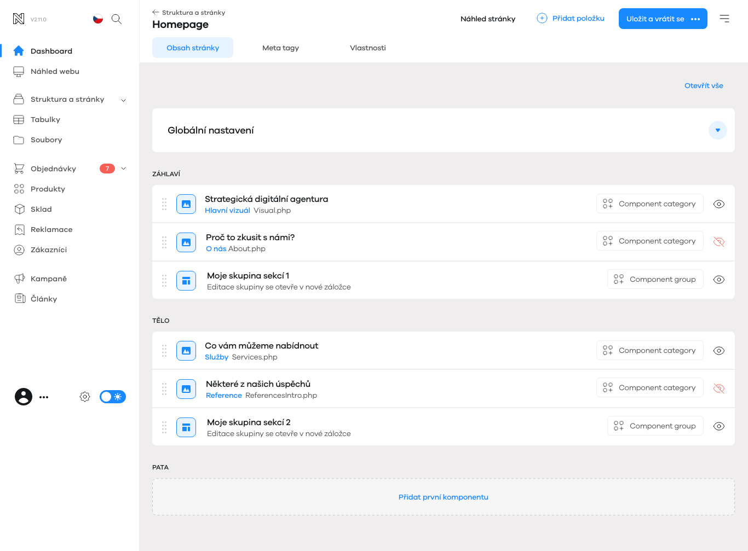Viewport: 748px width, 551px height.
Task: Expand the Objednávky sidebar submenu
Action: [x=124, y=169]
